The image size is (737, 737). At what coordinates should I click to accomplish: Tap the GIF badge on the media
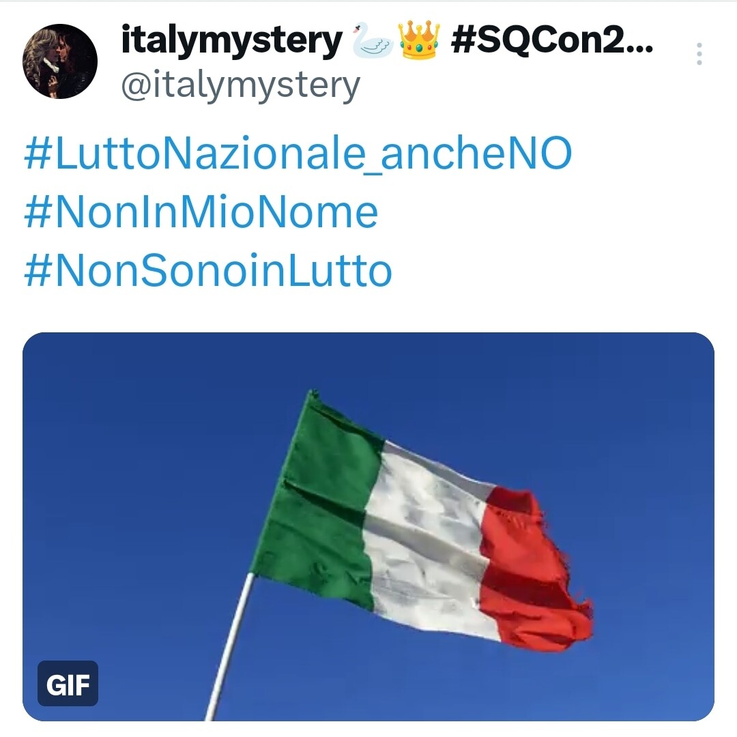tap(68, 683)
